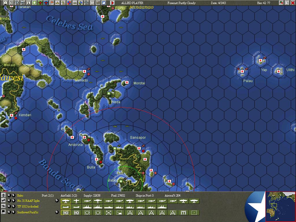
Task: Open TF 1013 is docked task force
Action: point(28,206)
